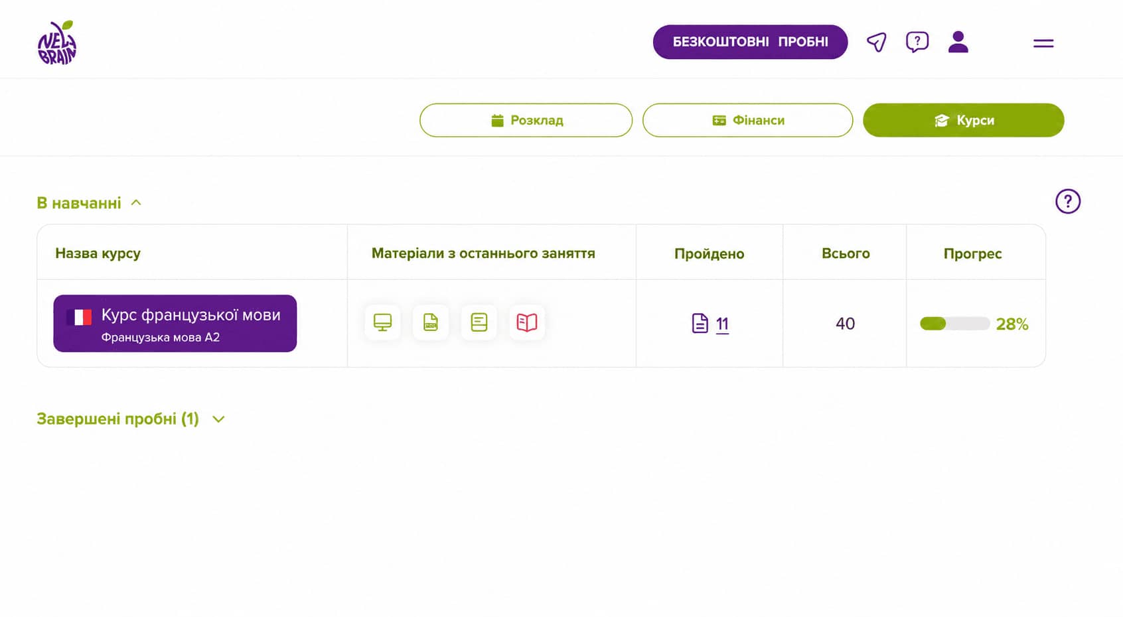Open the paper plane Telegram icon
This screenshot has height=617, width=1123.
pyautogui.click(x=877, y=42)
